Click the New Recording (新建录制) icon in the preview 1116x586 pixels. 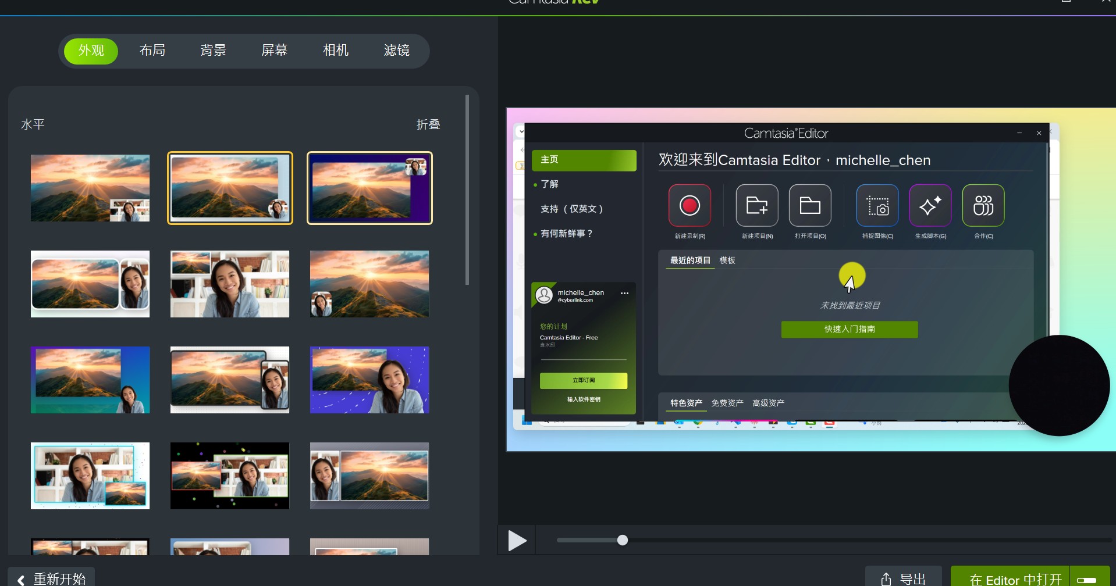tap(689, 205)
